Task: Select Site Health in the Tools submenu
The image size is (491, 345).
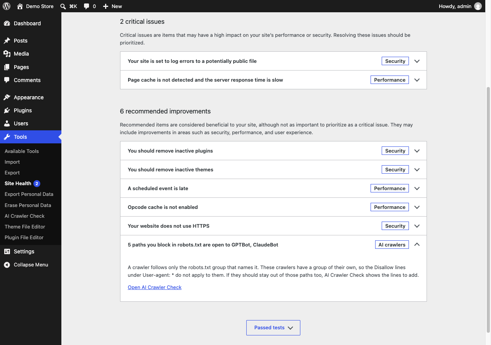Action: (31, 183)
